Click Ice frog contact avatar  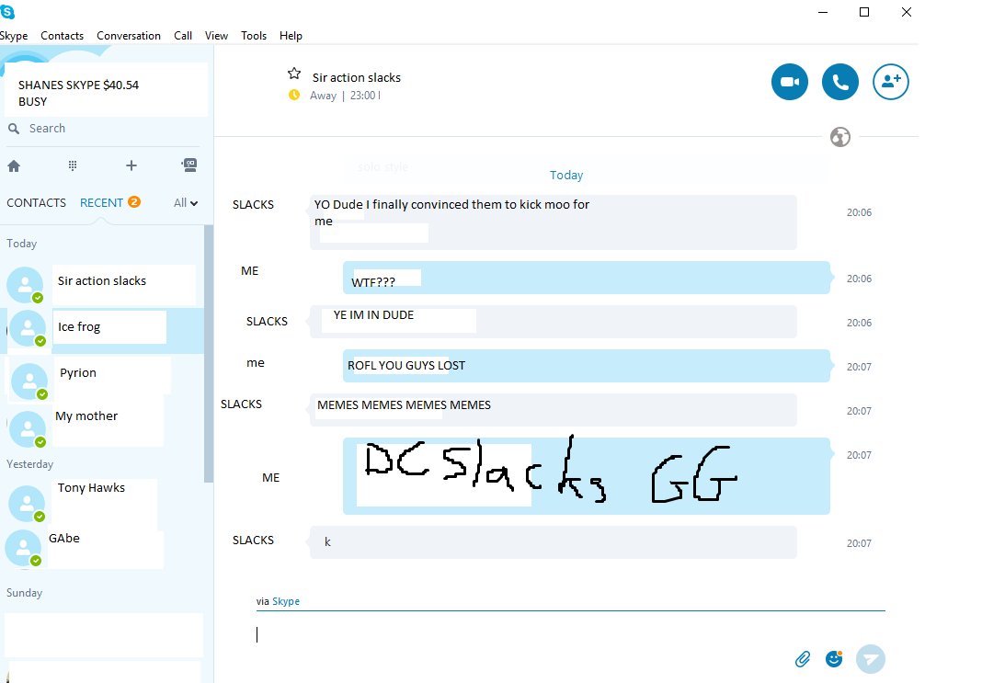point(28,329)
